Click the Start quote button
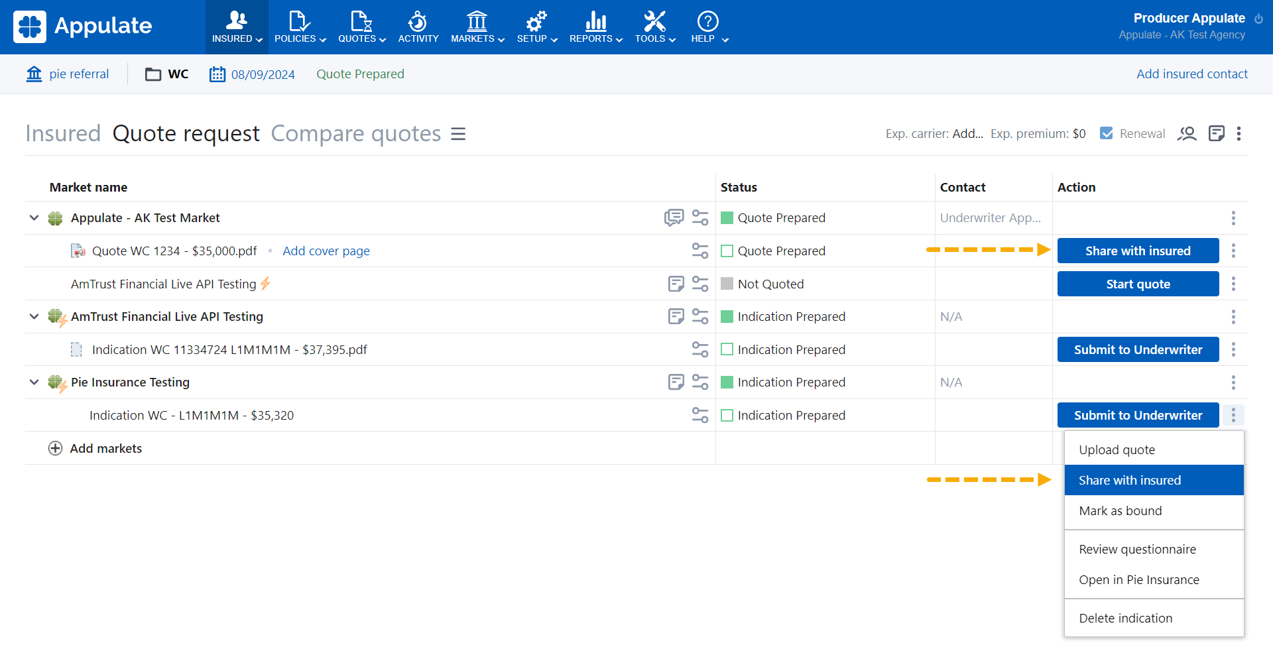 click(1138, 284)
